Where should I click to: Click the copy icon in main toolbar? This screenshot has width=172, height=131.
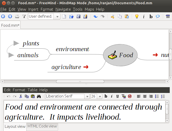[120, 16]
